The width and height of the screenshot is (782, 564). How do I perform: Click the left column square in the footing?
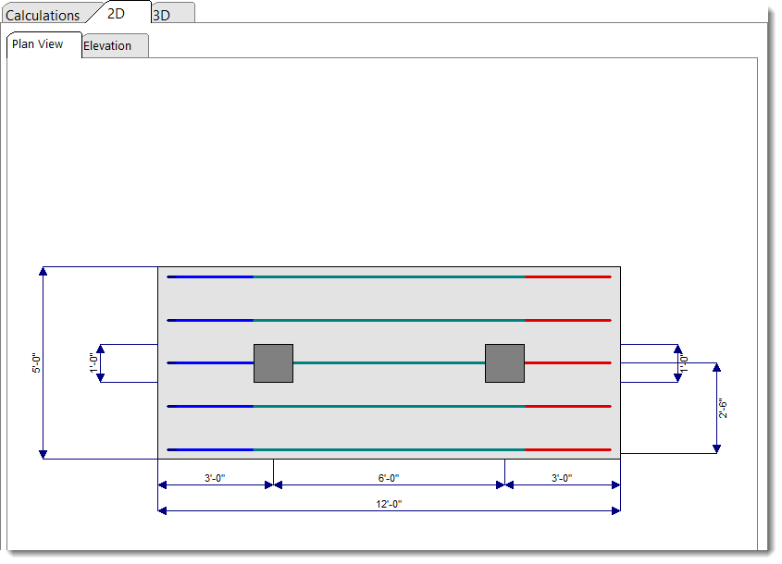click(x=273, y=363)
